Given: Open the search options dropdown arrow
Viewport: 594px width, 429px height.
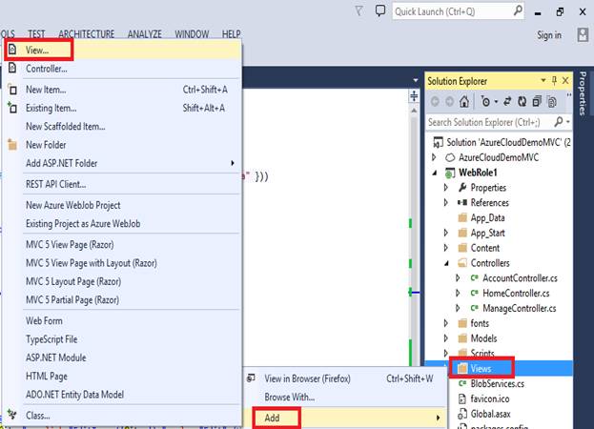Looking at the screenshot, I should pos(568,122).
